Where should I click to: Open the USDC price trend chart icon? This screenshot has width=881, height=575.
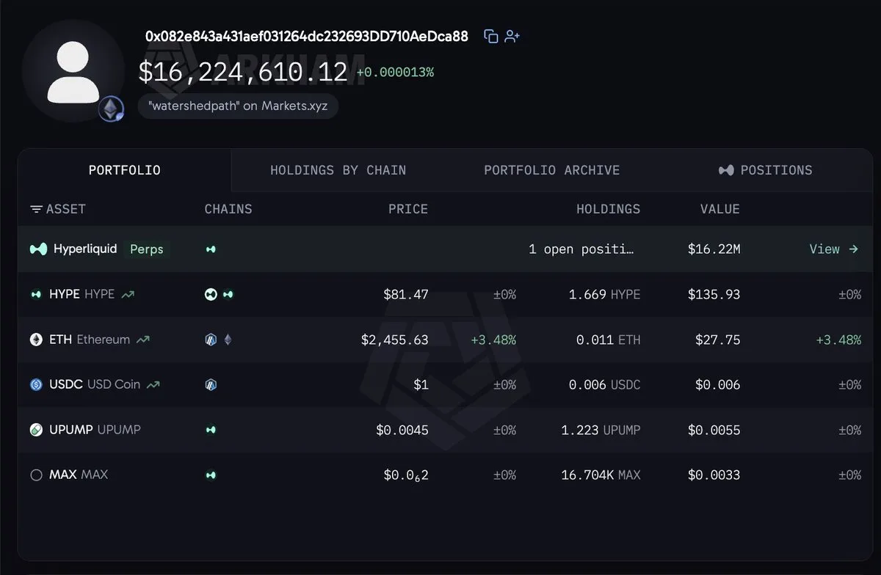tap(153, 384)
